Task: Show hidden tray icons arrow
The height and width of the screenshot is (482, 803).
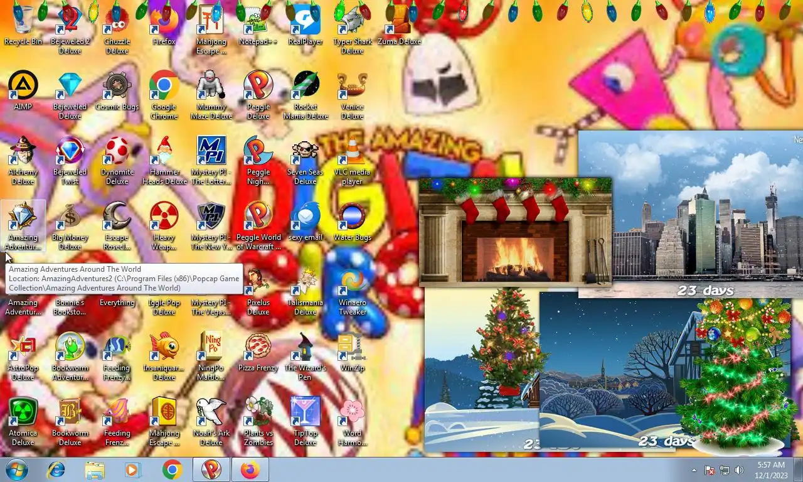Action: point(694,470)
